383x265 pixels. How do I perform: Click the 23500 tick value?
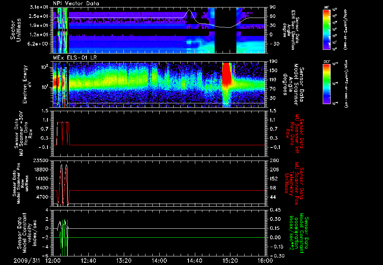(x=41, y=160)
